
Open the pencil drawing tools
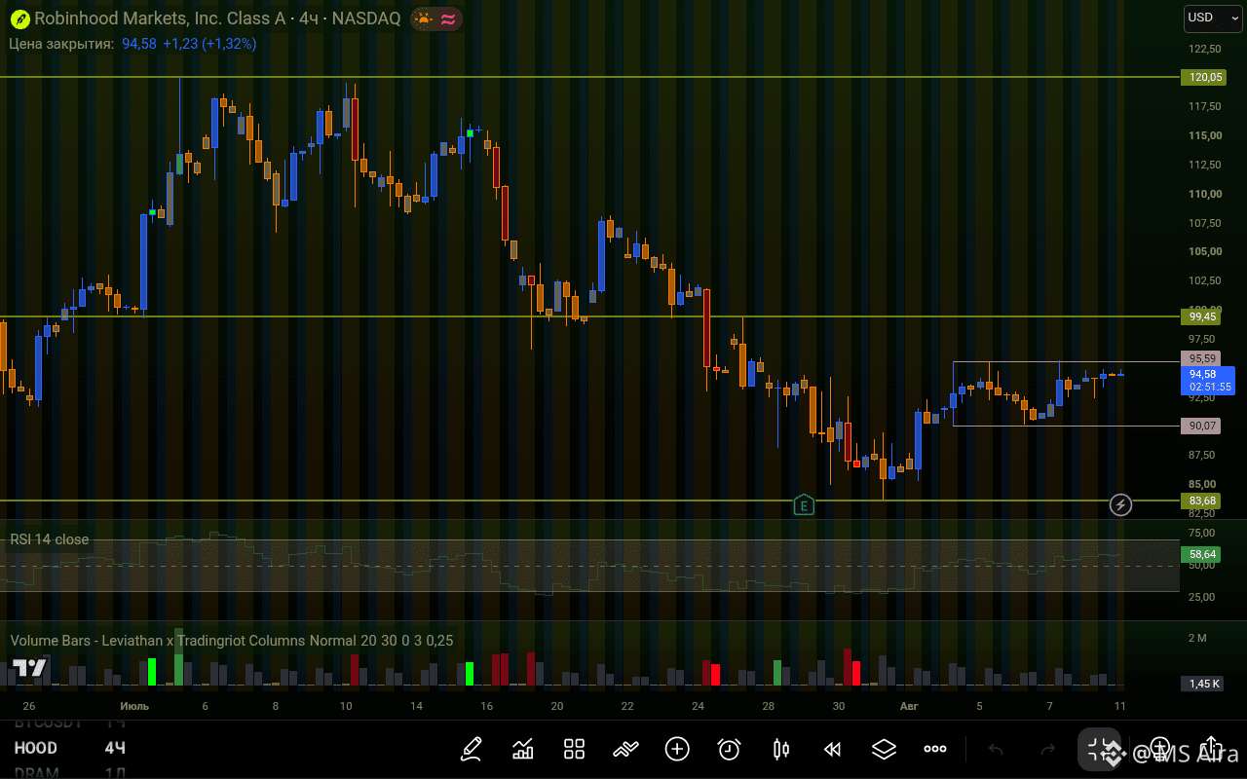(x=472, y=749)
